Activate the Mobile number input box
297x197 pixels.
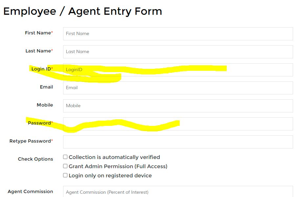tap(178, 106)
